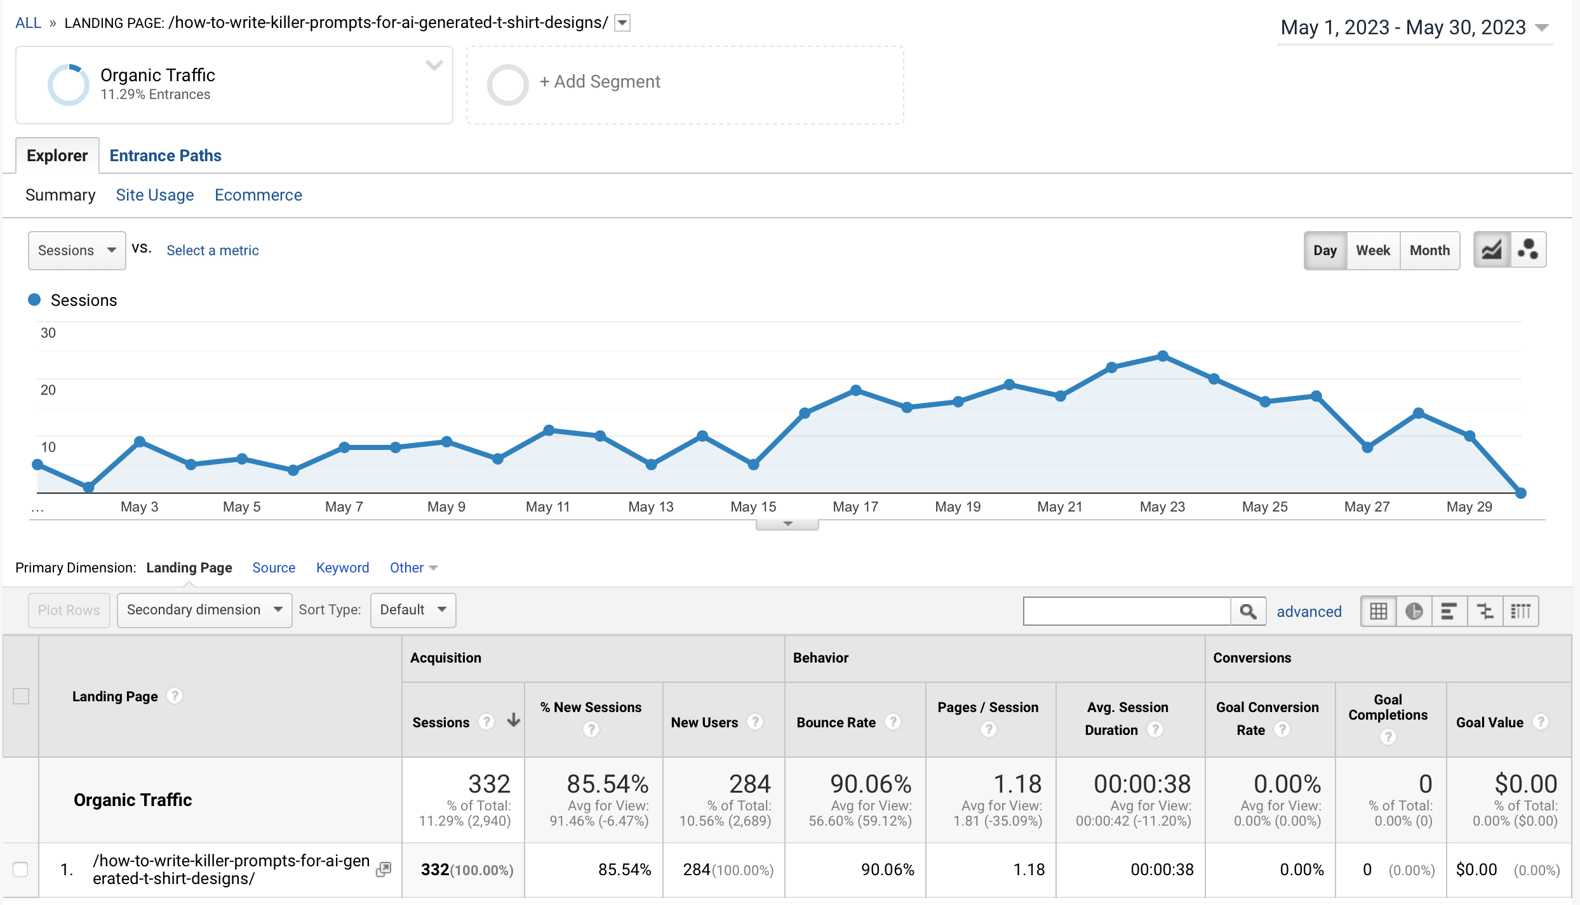Open the Ecommerce report tab
This screenshot has width=1580, height=905.
pos(258,195)
